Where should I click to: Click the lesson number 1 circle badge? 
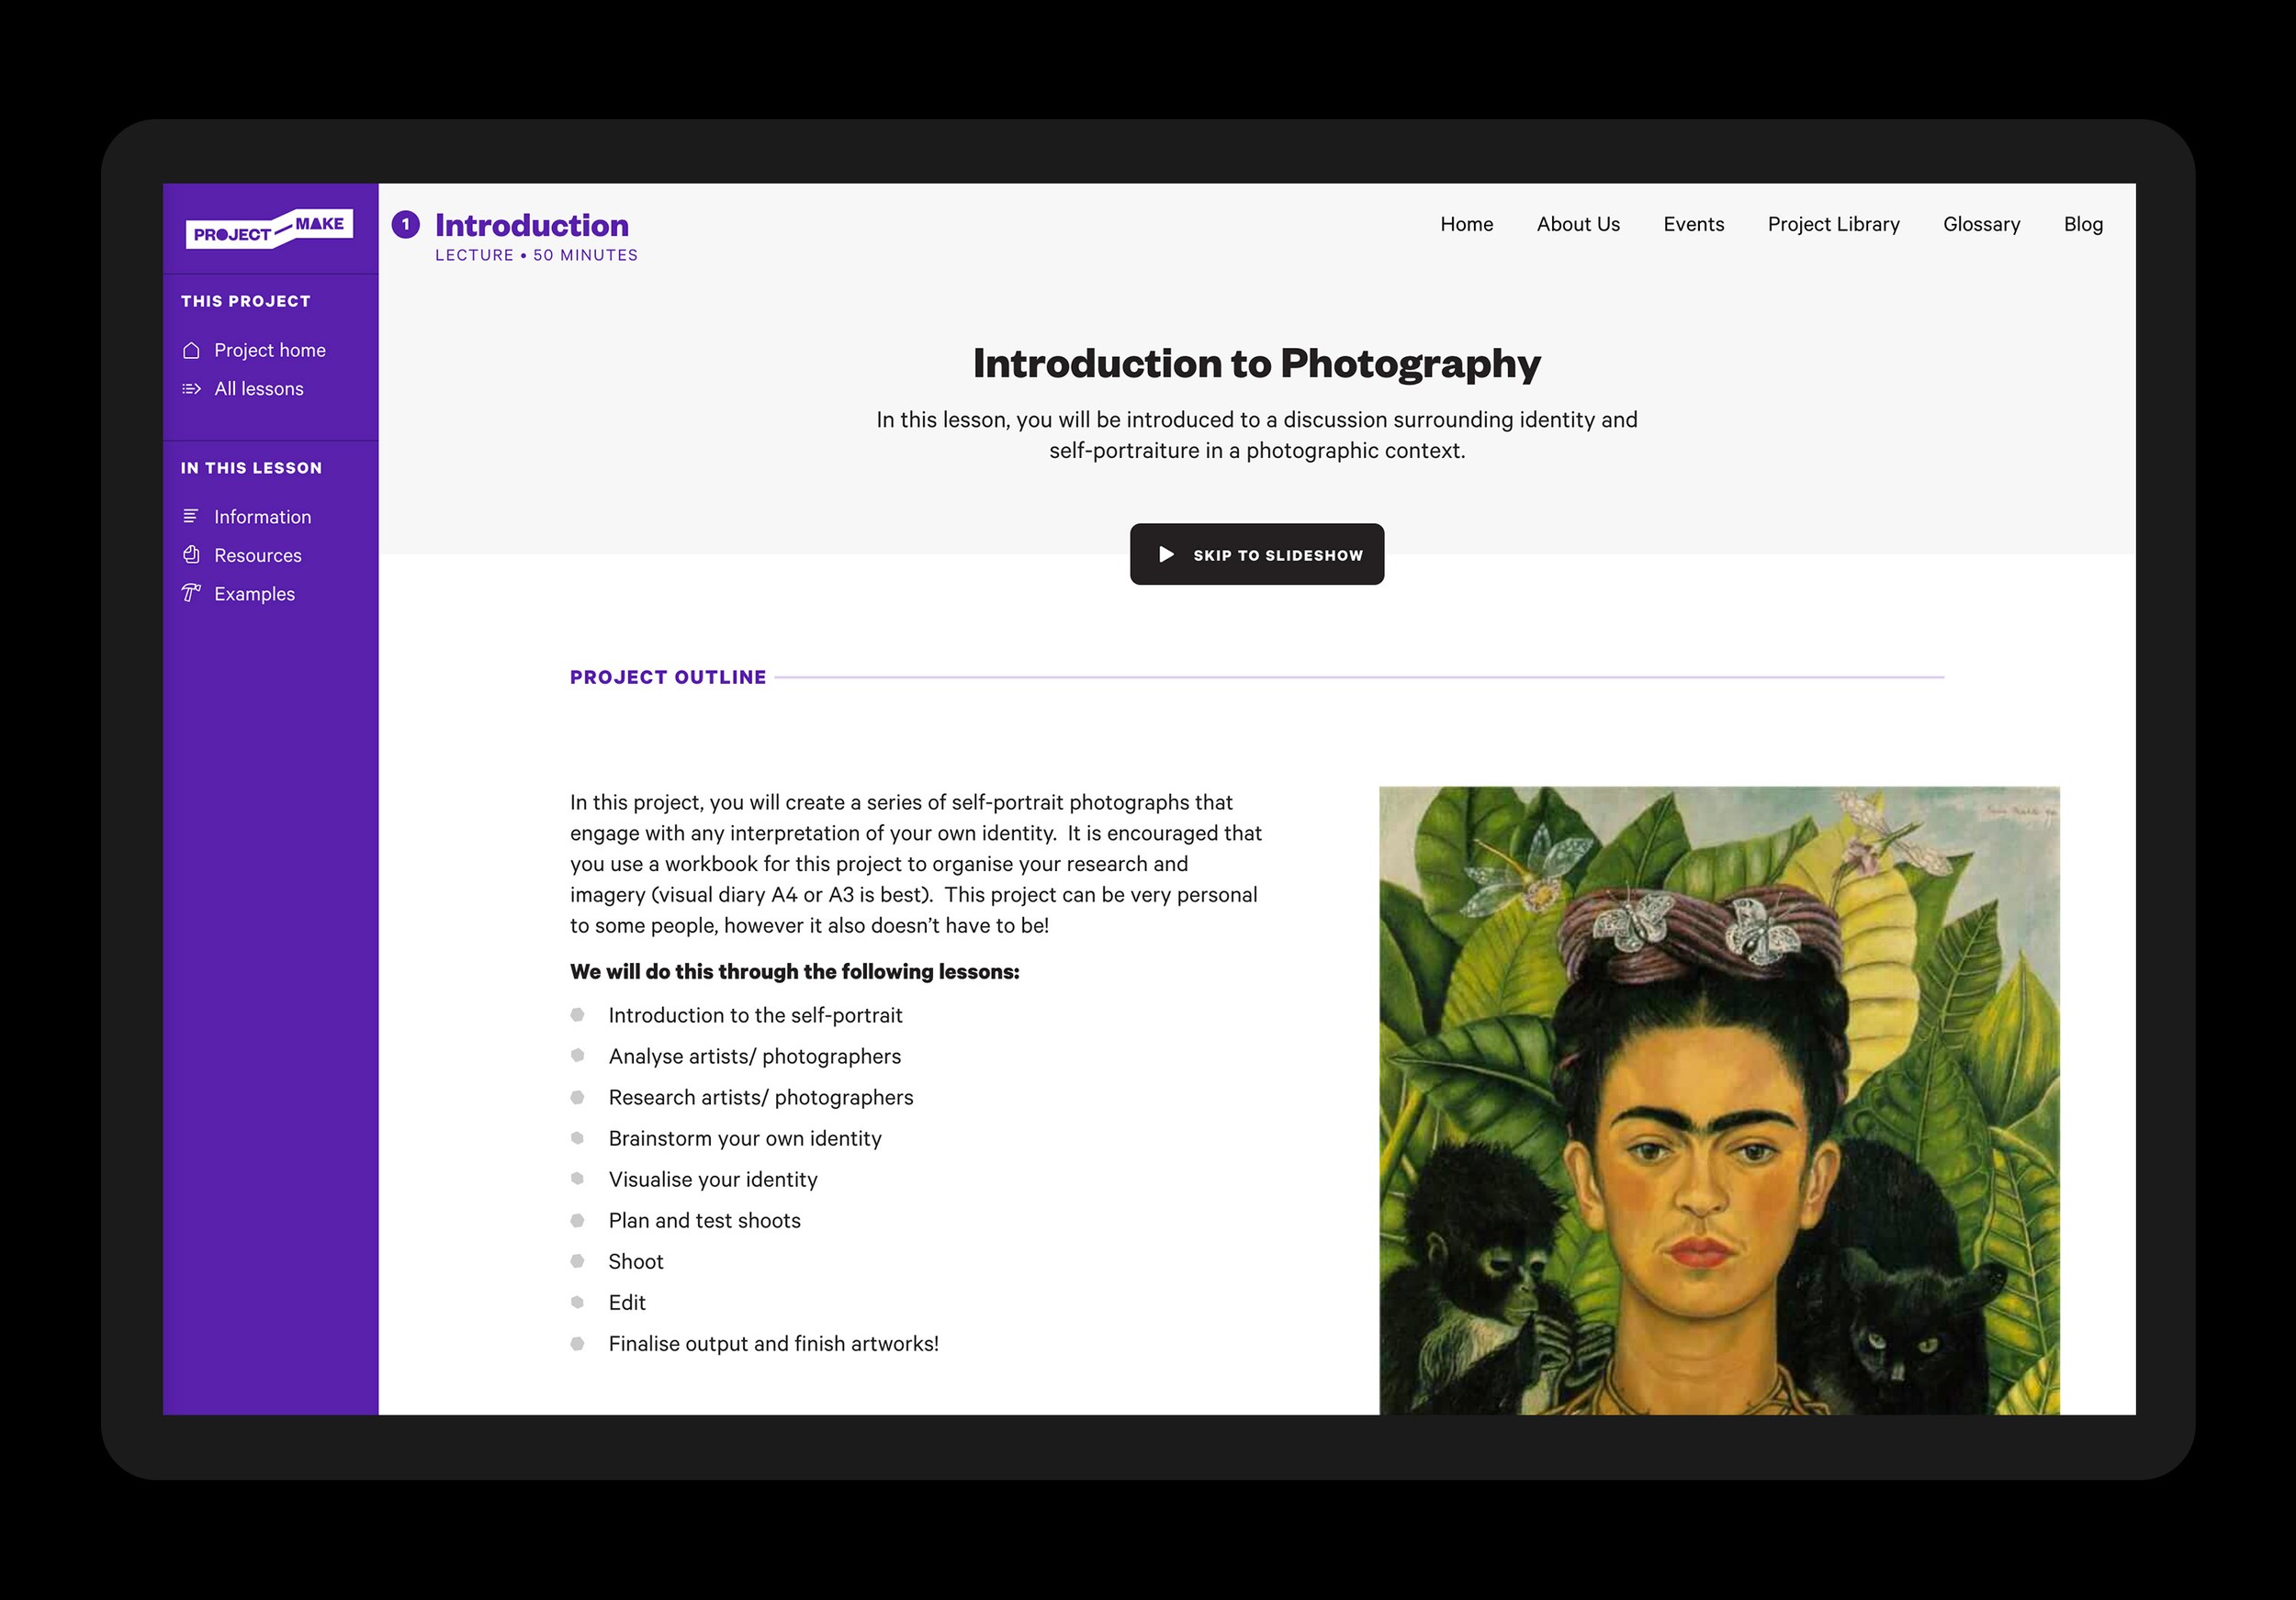[x=405, y=225]
